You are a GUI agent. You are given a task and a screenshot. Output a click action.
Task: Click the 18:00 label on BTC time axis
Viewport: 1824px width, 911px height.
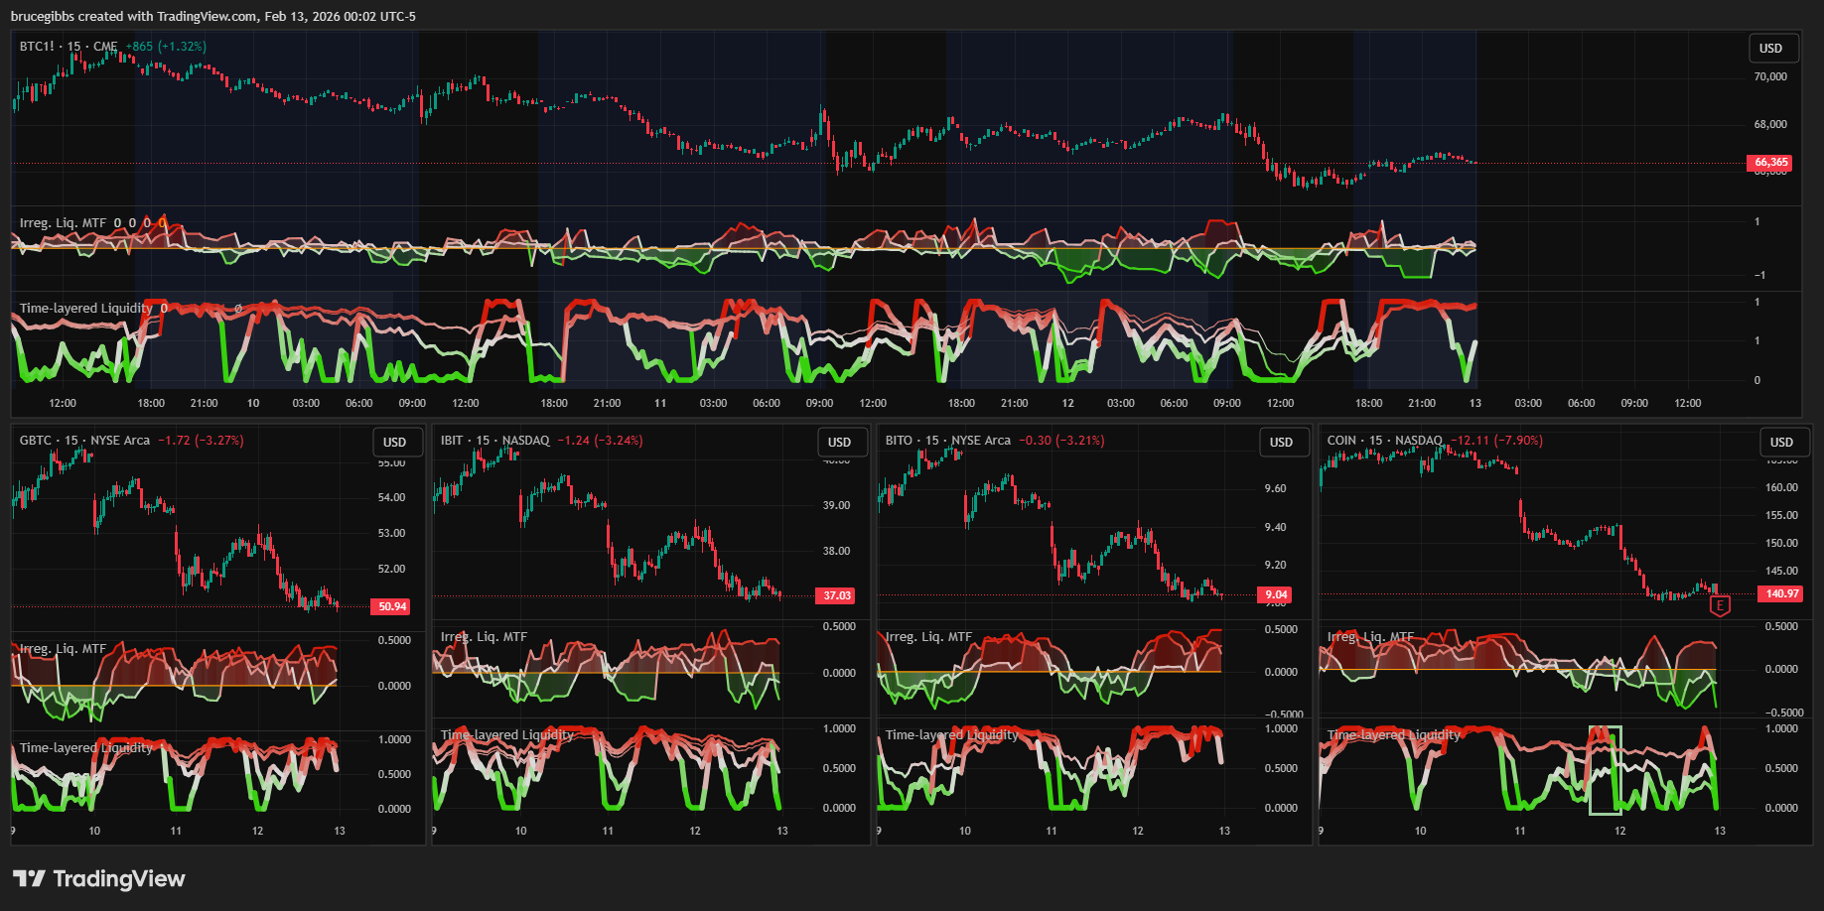(x=151, y=404)
